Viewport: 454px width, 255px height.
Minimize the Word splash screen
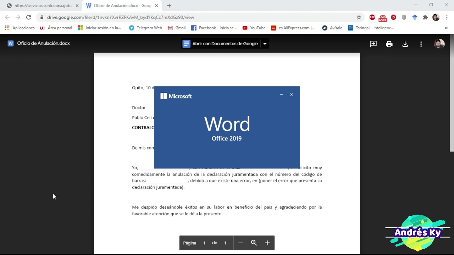[282, 95]
